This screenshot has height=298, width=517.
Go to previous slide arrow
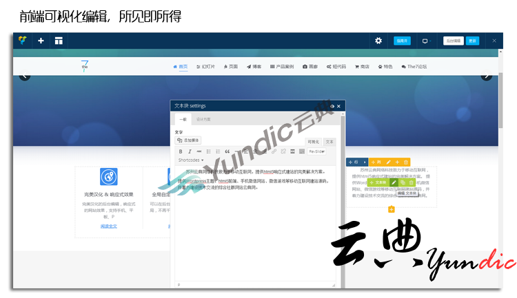pyautogui.click(x=25, y=76)
